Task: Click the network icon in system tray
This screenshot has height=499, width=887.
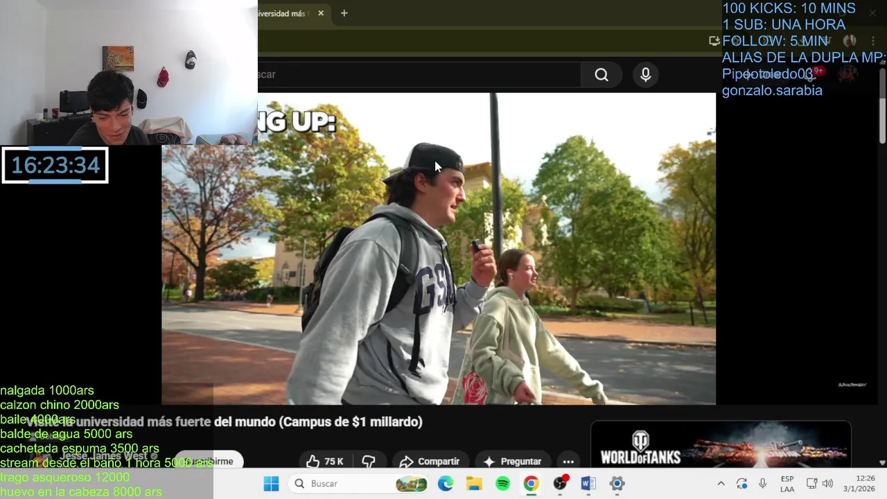Action: pyautogui.click(x=812, y=484)
